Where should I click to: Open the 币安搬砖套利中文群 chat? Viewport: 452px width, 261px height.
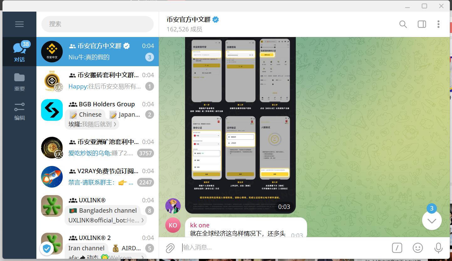(x=98, y=81)
